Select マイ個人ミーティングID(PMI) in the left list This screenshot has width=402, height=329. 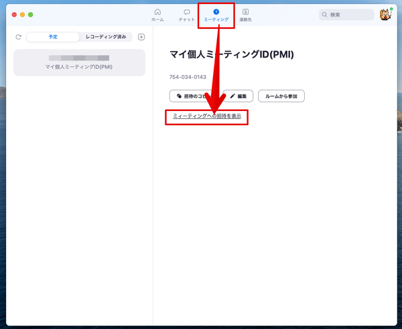[79, 62]
